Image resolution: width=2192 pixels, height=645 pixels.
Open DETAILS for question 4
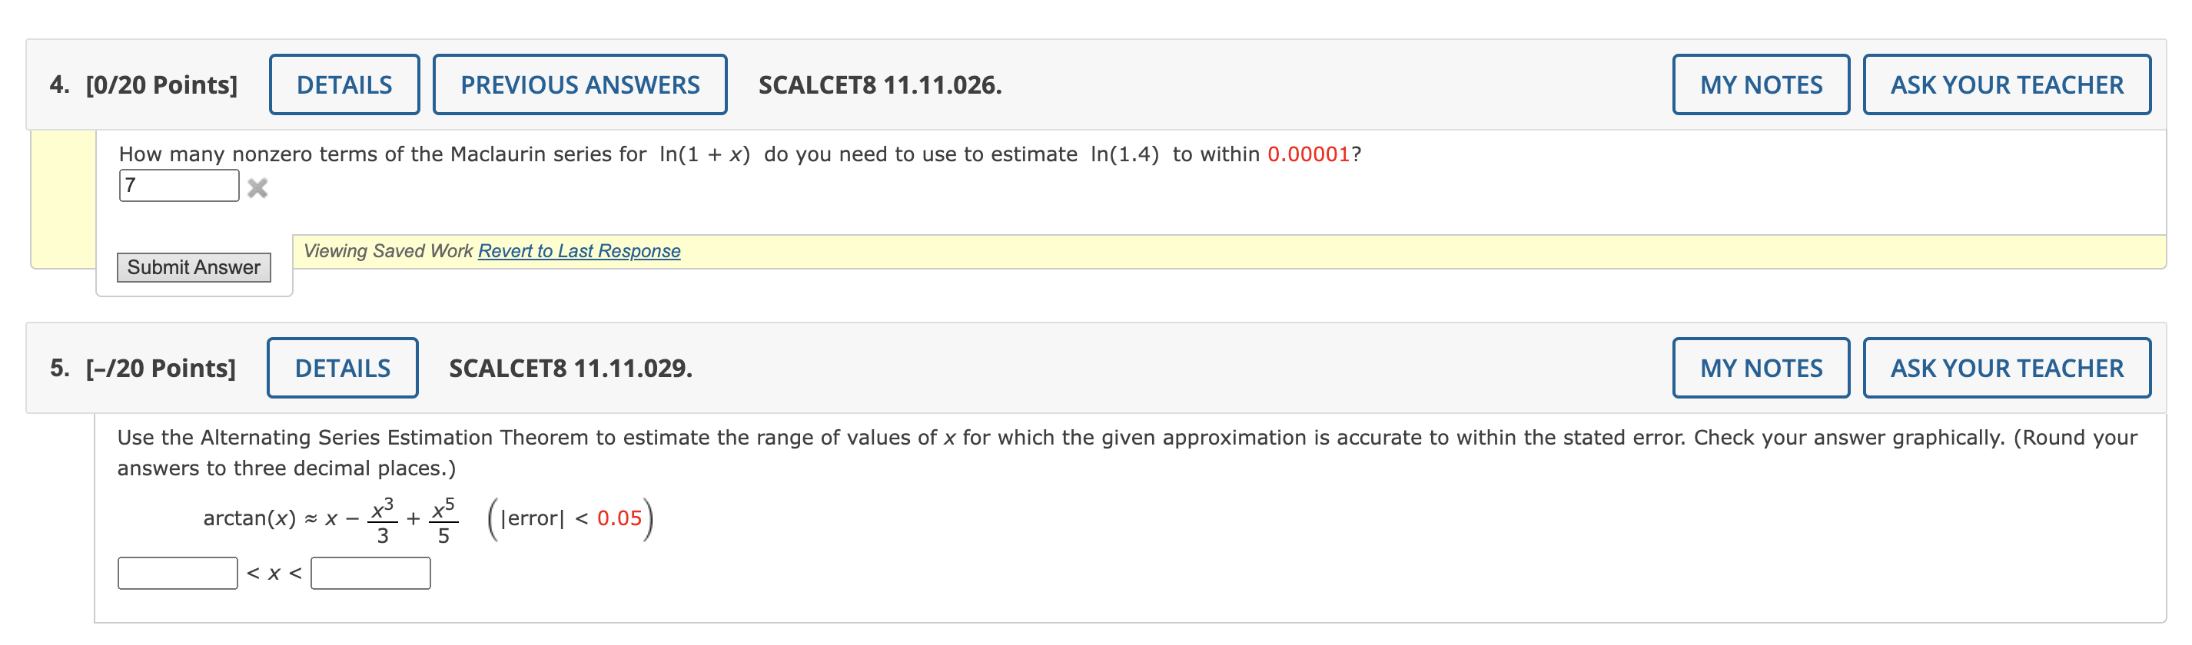coord(344,84)
